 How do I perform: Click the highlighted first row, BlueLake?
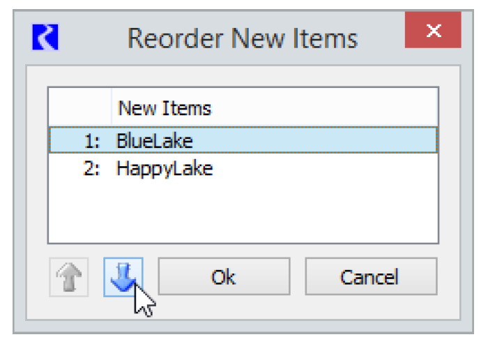click(x=155, y=141)
